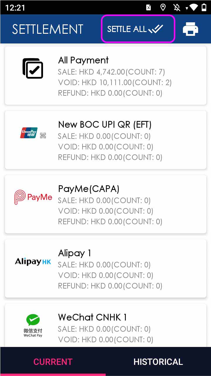
Task: Open the WeChat CNHK 1 entry
Action: point(92,317)
